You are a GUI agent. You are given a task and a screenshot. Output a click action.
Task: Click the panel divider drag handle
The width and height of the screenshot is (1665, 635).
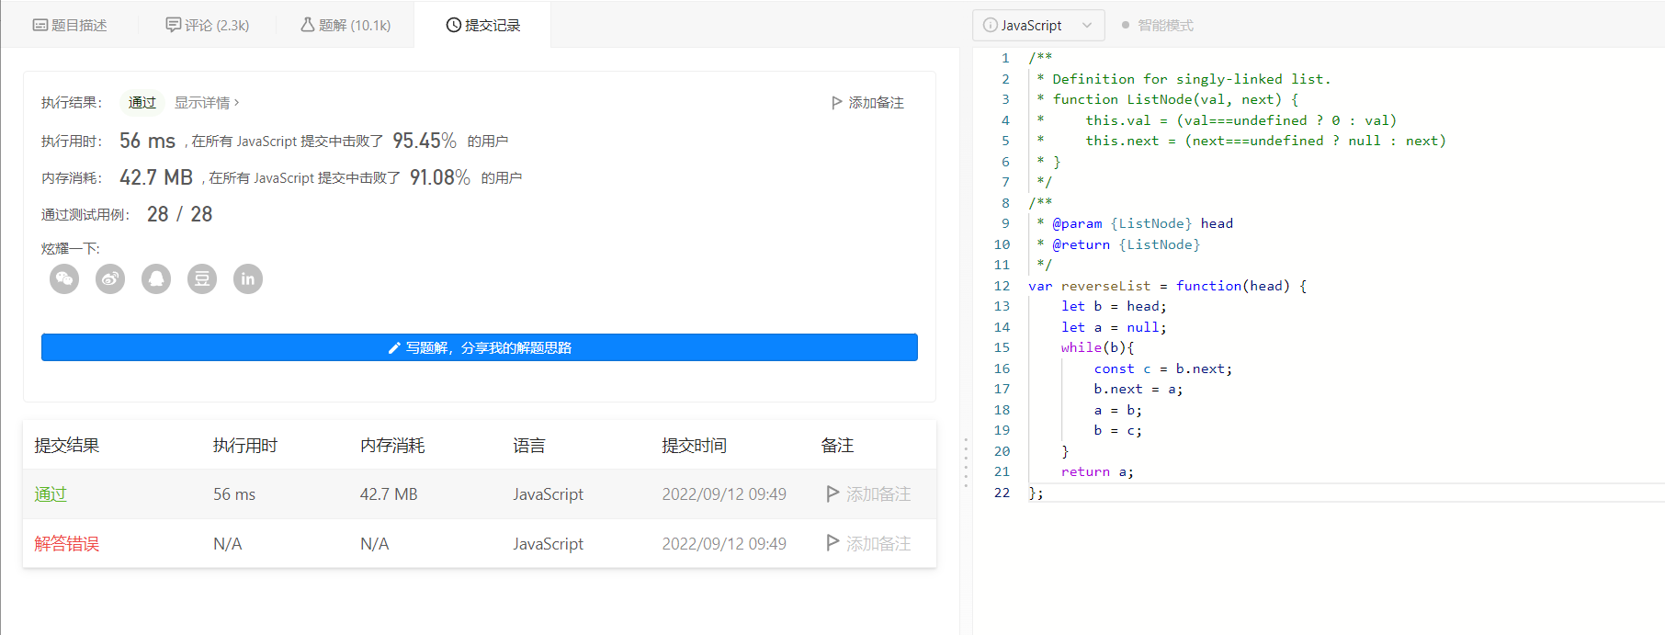[966, 462]
